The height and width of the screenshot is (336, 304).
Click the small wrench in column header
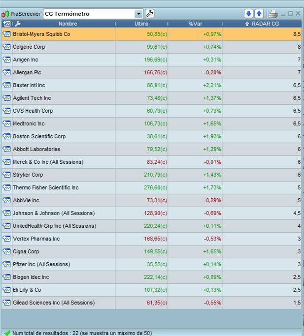[18, 24]
